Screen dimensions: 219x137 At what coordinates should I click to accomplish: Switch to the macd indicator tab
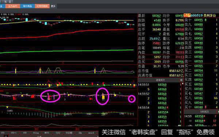coord(91,133)
